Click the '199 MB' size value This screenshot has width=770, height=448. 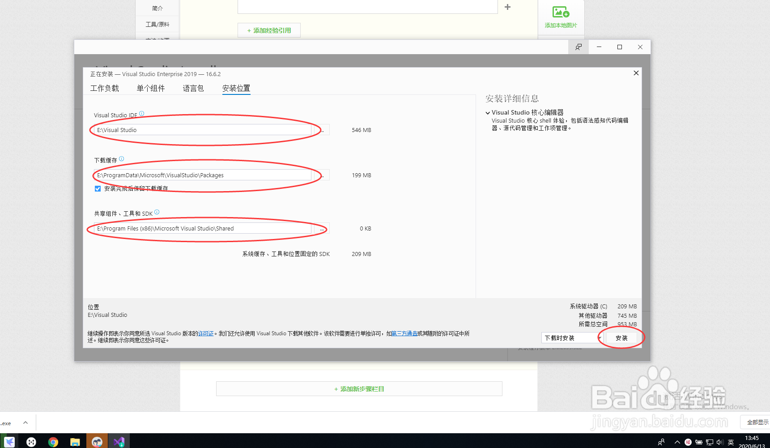click(x=361, y=175)
